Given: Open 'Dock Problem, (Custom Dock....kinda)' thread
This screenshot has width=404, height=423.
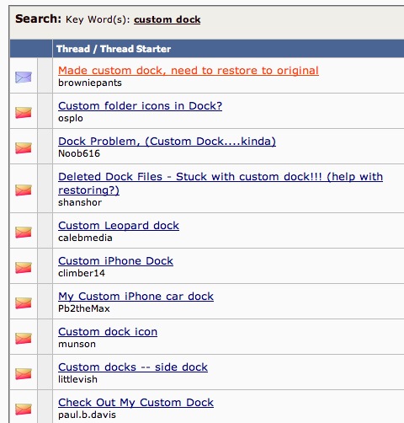Looking at the screenshot, I should click(x=167, y=142).
